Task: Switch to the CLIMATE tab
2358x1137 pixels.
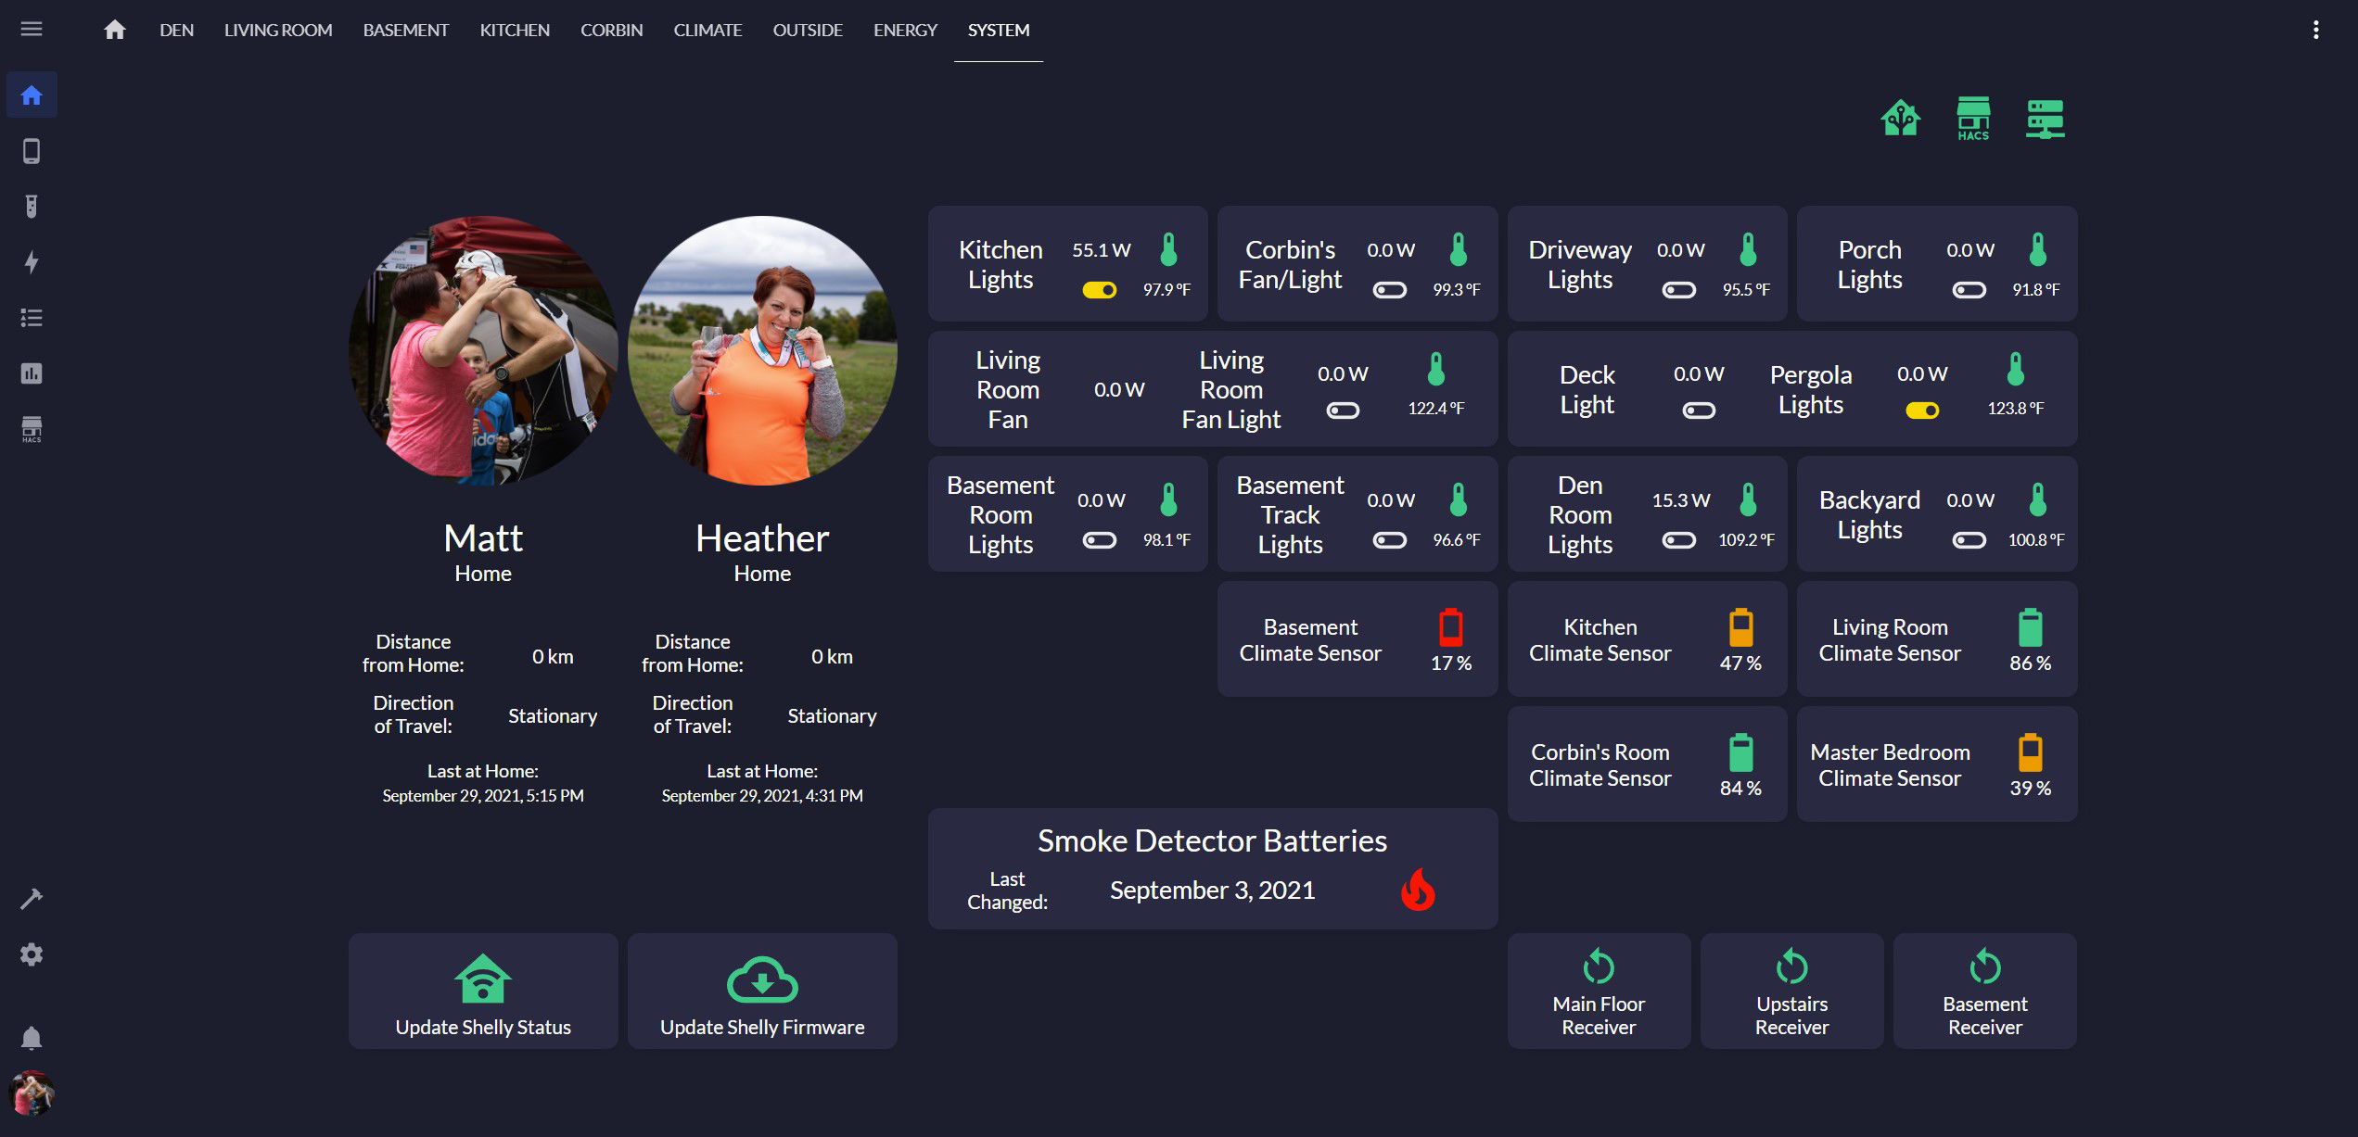Action: (707, 30)
